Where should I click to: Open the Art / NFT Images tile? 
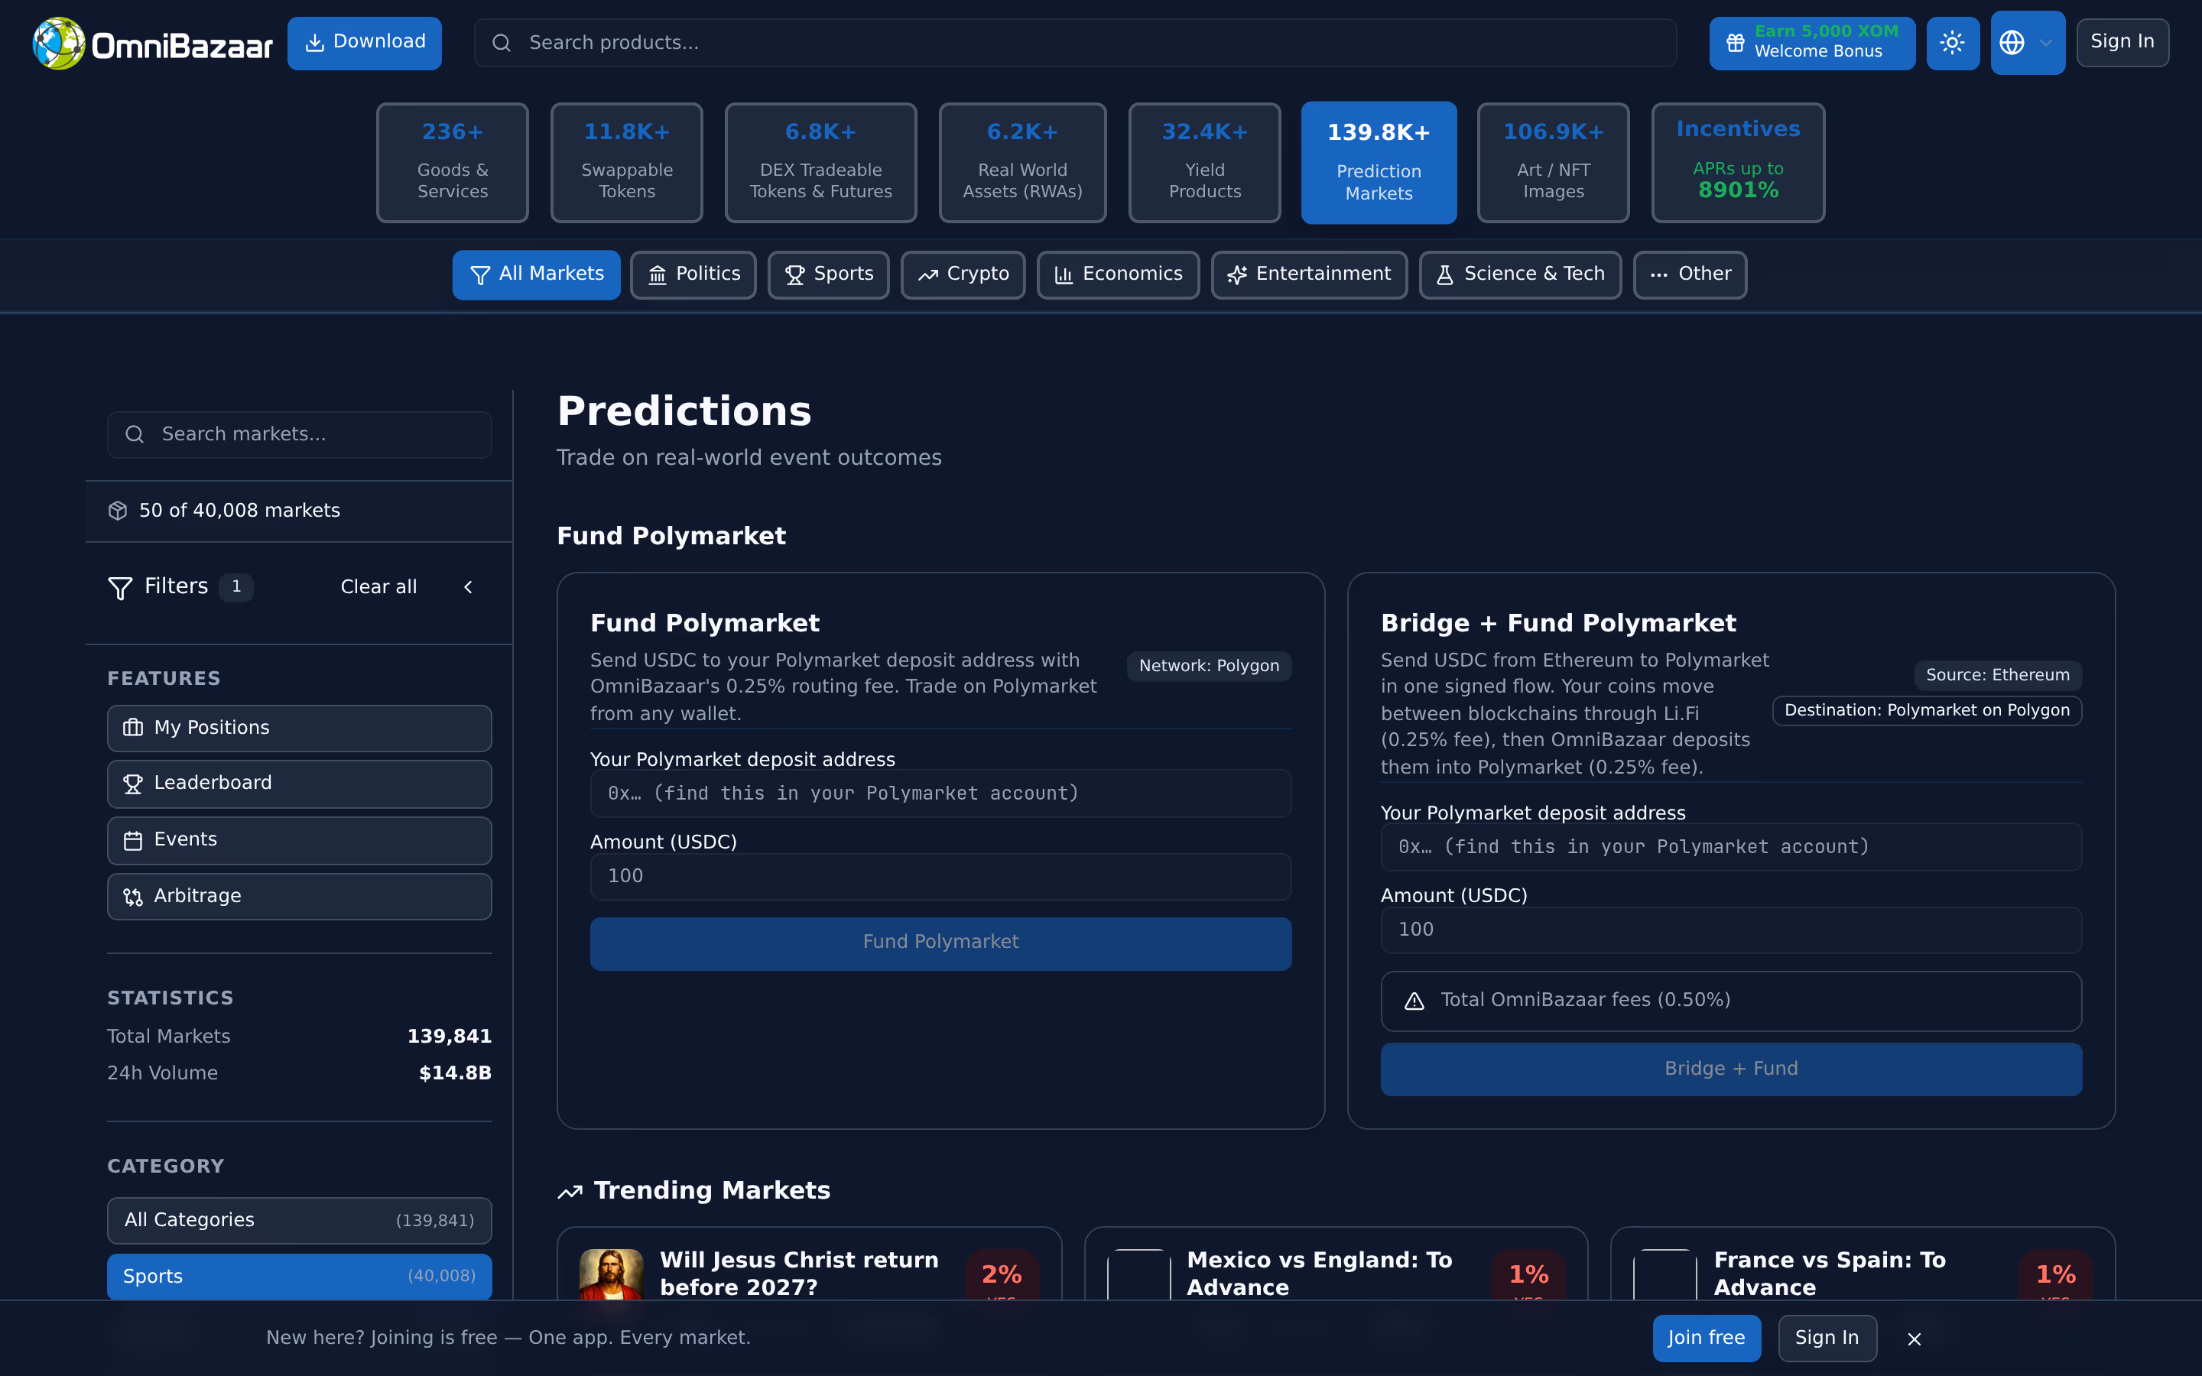pyautogui.click(x=1552, y=162)
